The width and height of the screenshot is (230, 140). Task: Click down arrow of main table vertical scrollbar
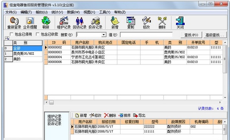pyautogui.click(x=225, y=98)
